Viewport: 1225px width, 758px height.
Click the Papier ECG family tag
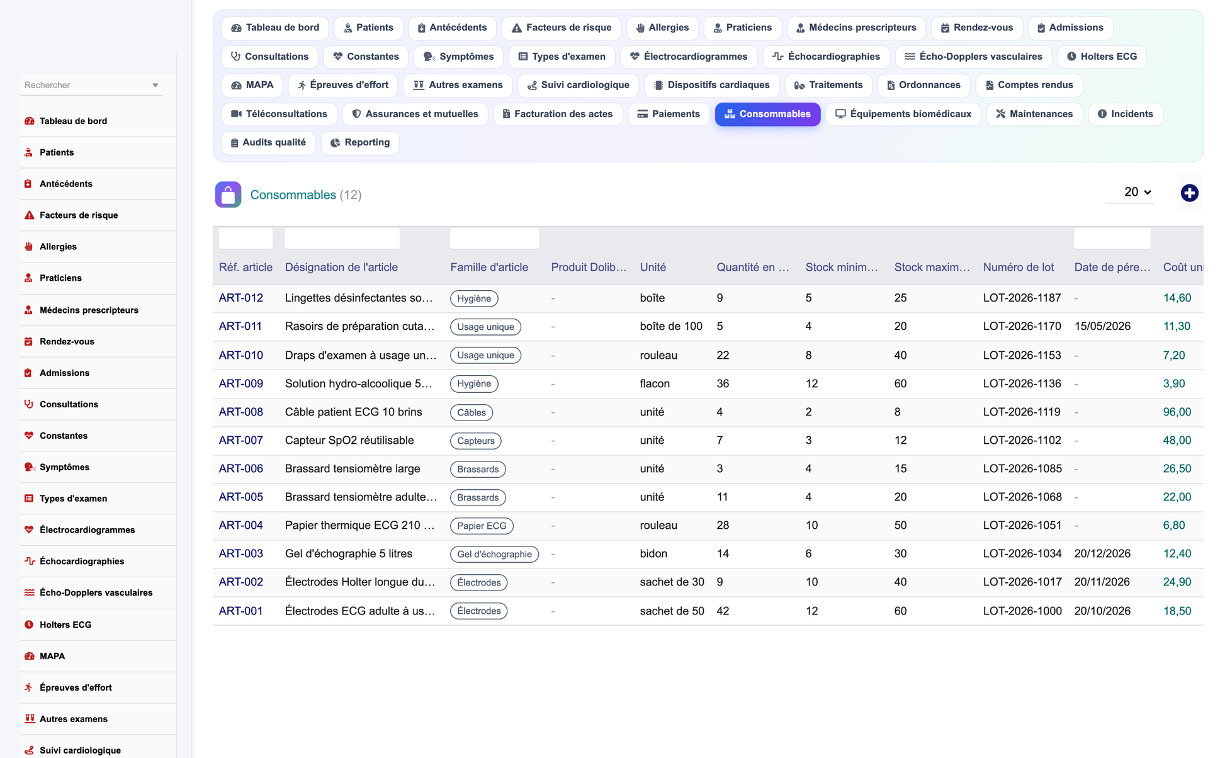(x=482, y=526)
